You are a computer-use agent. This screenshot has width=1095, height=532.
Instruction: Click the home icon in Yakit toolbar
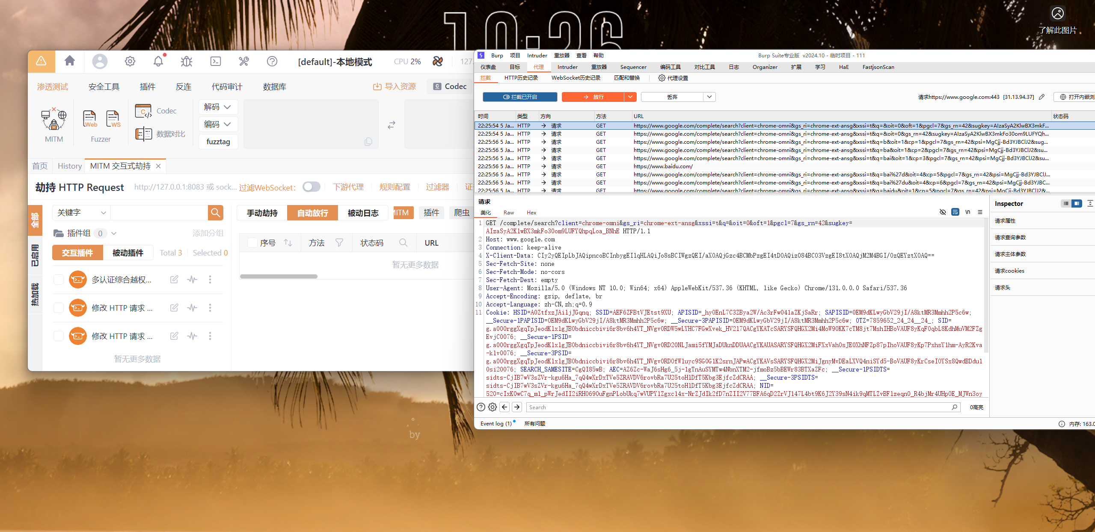(x=70, y=61)
